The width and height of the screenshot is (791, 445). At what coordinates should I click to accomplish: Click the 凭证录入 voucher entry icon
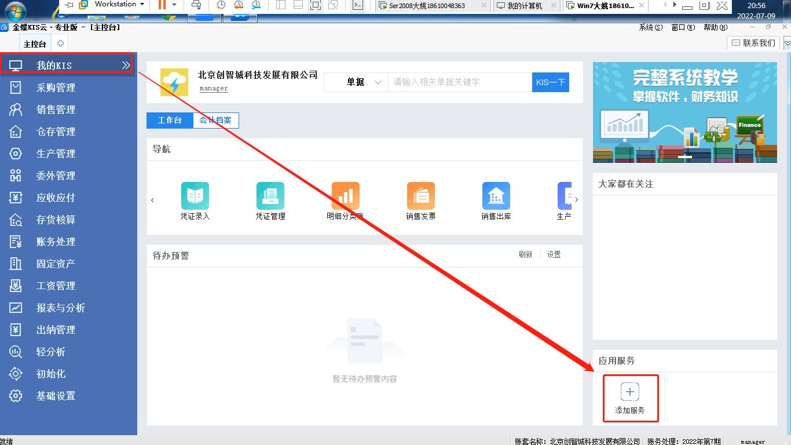point(195,196)
